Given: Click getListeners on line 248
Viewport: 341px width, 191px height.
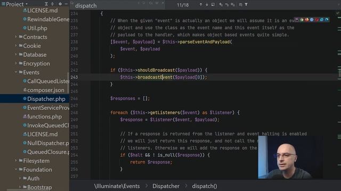Looking at the screenshot, I should tap(165, 112).
